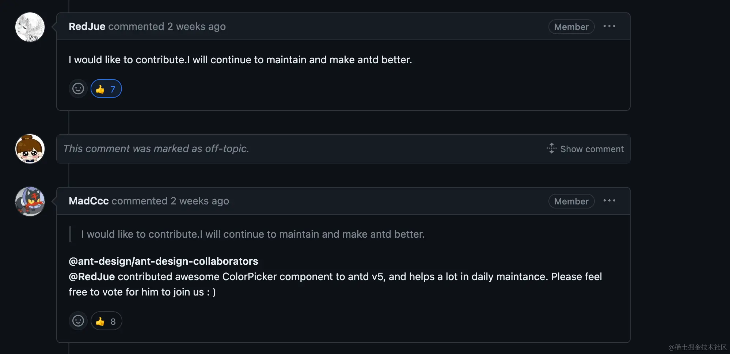Click the RedJue username link in header
730x354 pixels.
pyautogui.click(x=87, y=26)
